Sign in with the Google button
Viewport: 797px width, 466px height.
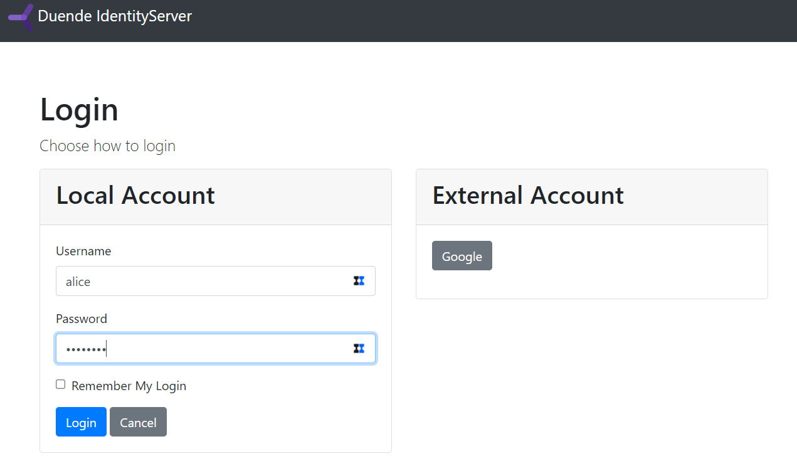(x=462, y=256)
